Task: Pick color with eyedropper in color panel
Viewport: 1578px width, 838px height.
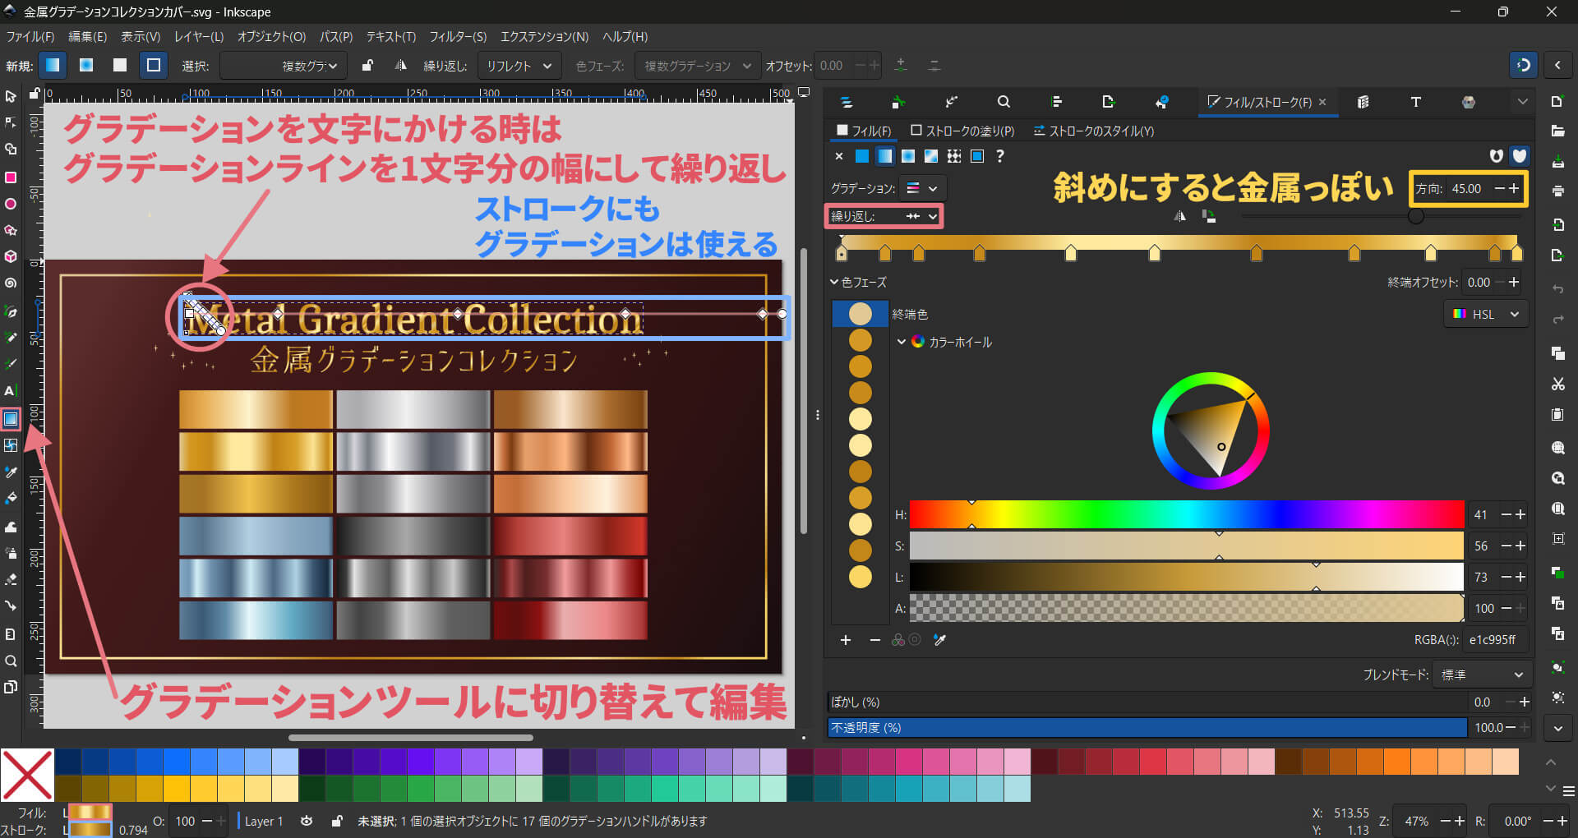Action: tap(940, 640)
